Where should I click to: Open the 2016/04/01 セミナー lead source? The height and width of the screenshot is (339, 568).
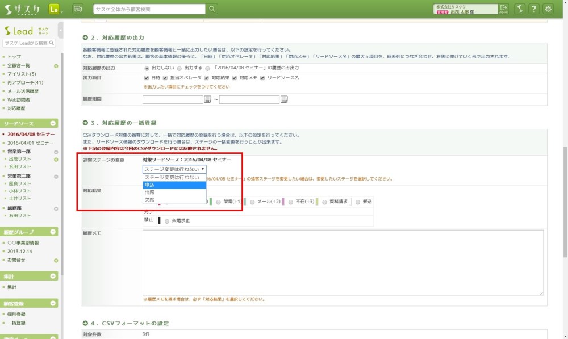click(x=31, y=143)
